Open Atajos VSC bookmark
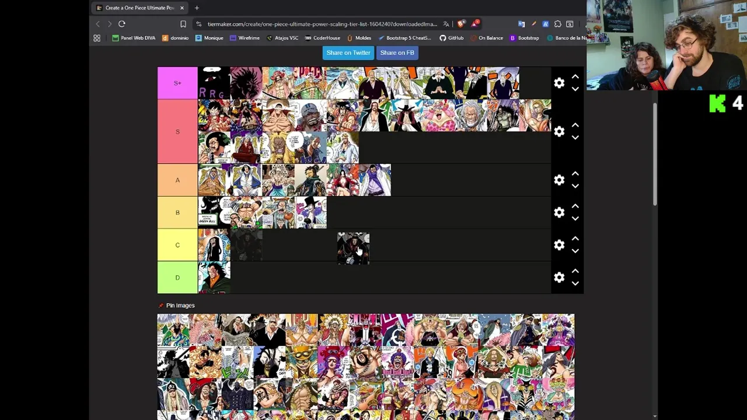The image size is (747, 420). 282,38
